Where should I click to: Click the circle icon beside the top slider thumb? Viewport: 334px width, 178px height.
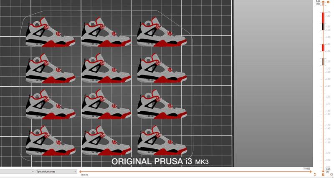pos(328,2)
